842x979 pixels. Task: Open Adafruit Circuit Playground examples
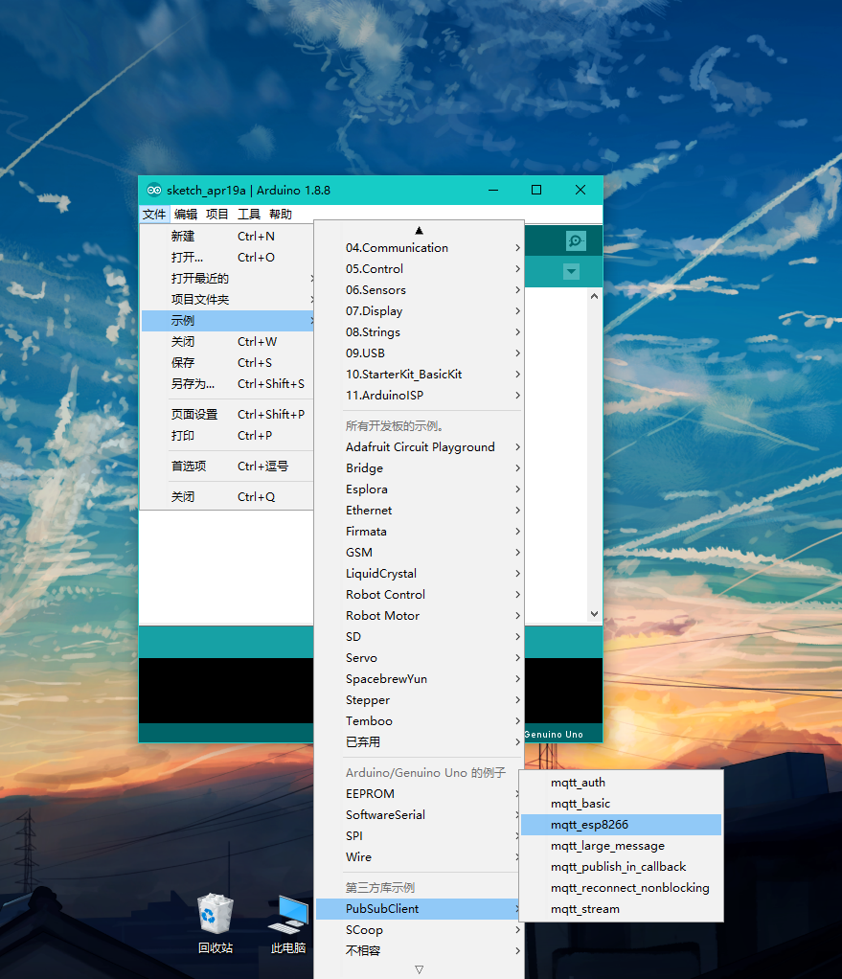coord(419,447)
